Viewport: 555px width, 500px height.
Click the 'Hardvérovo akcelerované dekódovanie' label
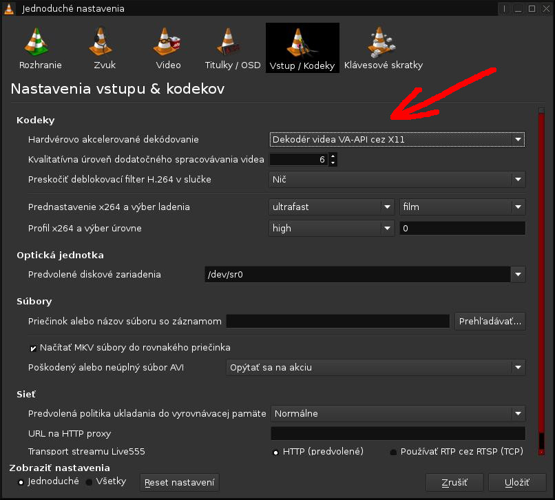click(113, 140)
